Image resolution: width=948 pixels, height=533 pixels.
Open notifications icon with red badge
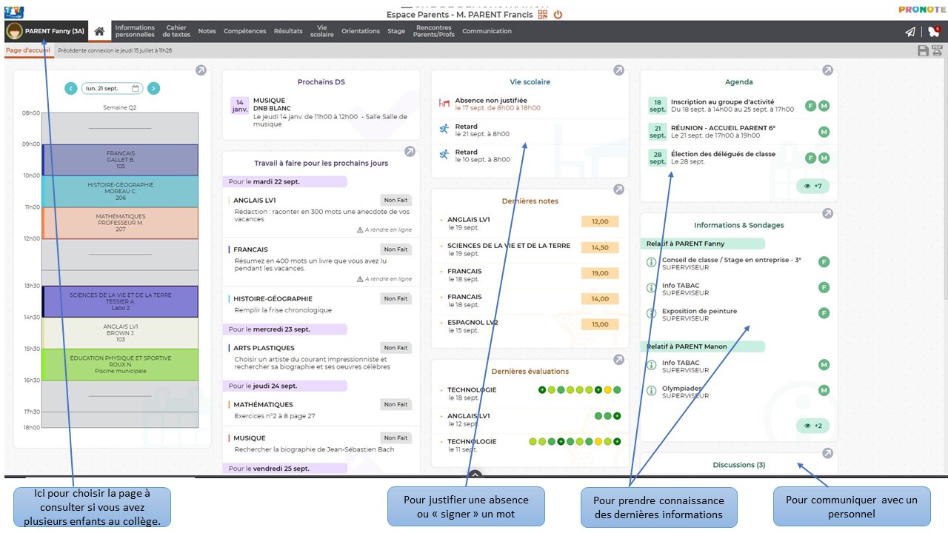[x=933, y=32]
